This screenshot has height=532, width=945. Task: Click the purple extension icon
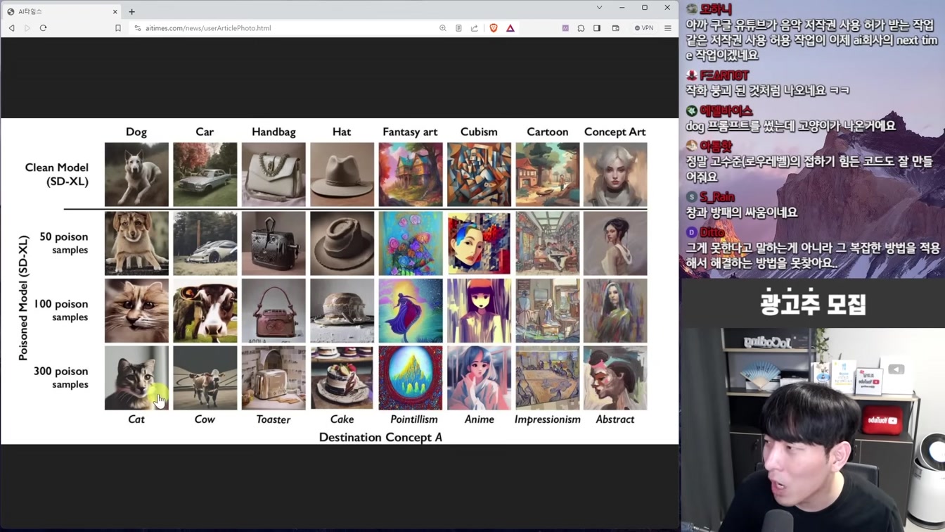click(x=565, y=28)
